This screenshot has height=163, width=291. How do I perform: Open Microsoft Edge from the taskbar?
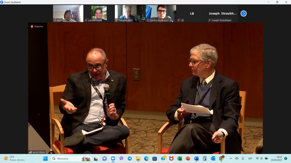tap(146, 158)
